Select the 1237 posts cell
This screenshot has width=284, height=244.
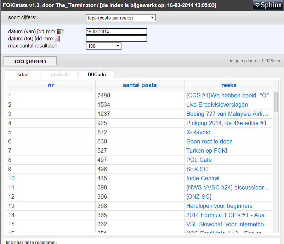[x=140, y=114]
